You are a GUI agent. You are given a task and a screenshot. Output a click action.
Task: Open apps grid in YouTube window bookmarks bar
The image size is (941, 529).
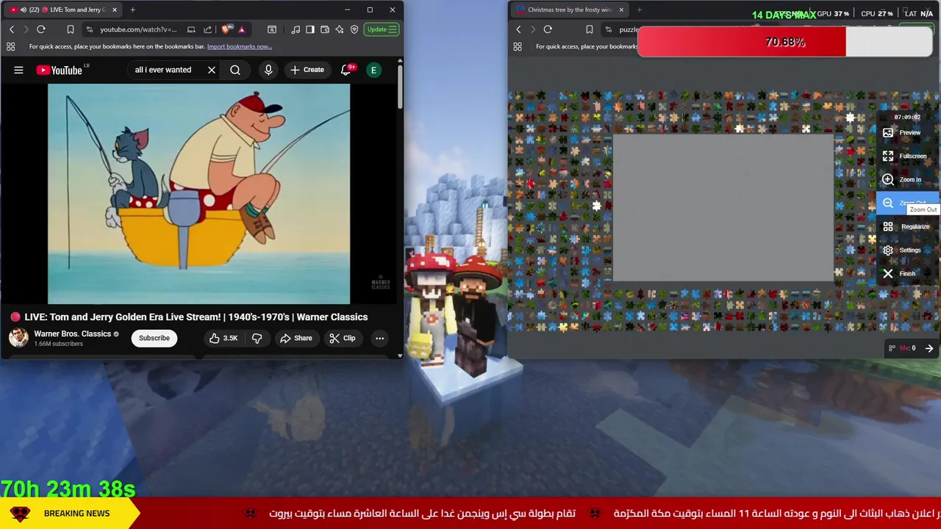pyautogui.click(x=10, y=46)
